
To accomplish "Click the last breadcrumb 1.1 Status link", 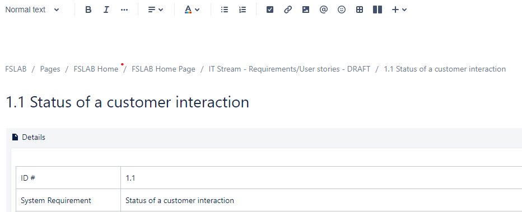I will pyautogui.click(x=445, y=69).
